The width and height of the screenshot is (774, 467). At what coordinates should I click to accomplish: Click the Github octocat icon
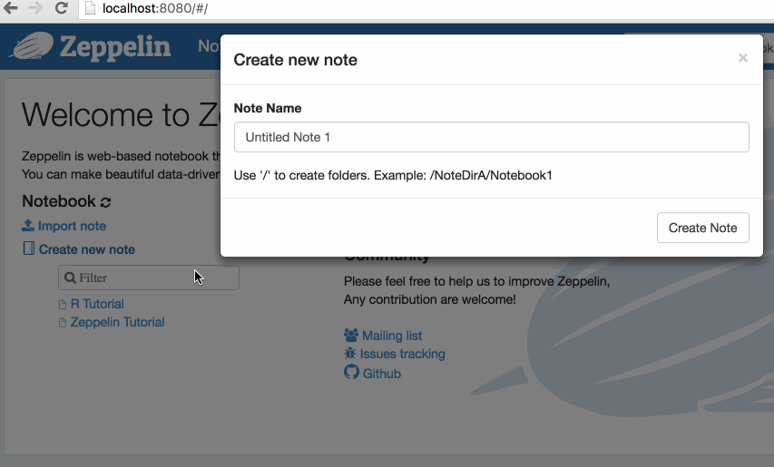tap(351, 372)
